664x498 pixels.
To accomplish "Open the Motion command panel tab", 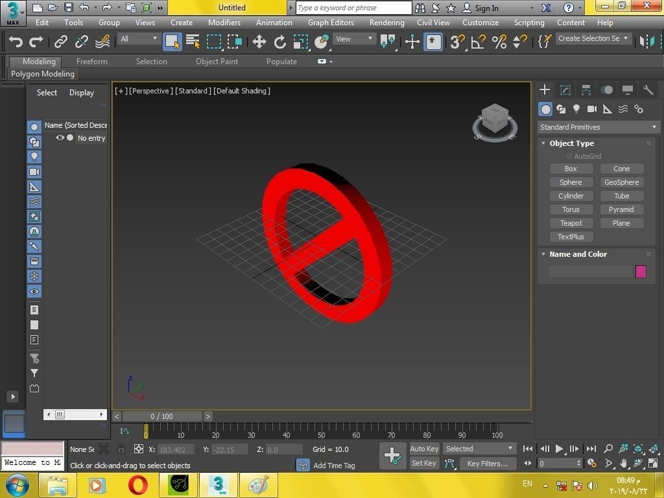I will coord(607,89).
